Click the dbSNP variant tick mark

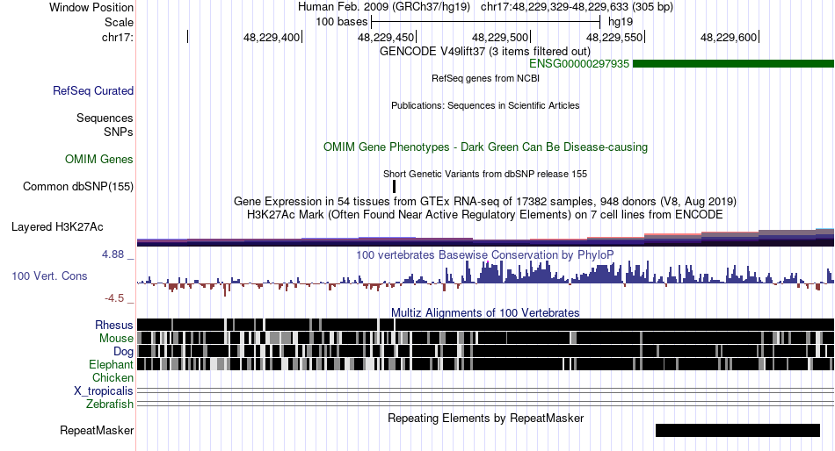pyautogui.click(x=394, y=187)
